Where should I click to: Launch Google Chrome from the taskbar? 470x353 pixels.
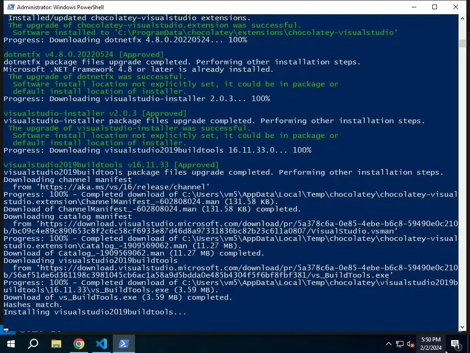(x=79, y=344)
